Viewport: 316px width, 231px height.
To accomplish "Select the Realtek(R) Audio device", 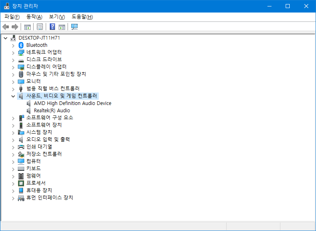I will 52,111.
